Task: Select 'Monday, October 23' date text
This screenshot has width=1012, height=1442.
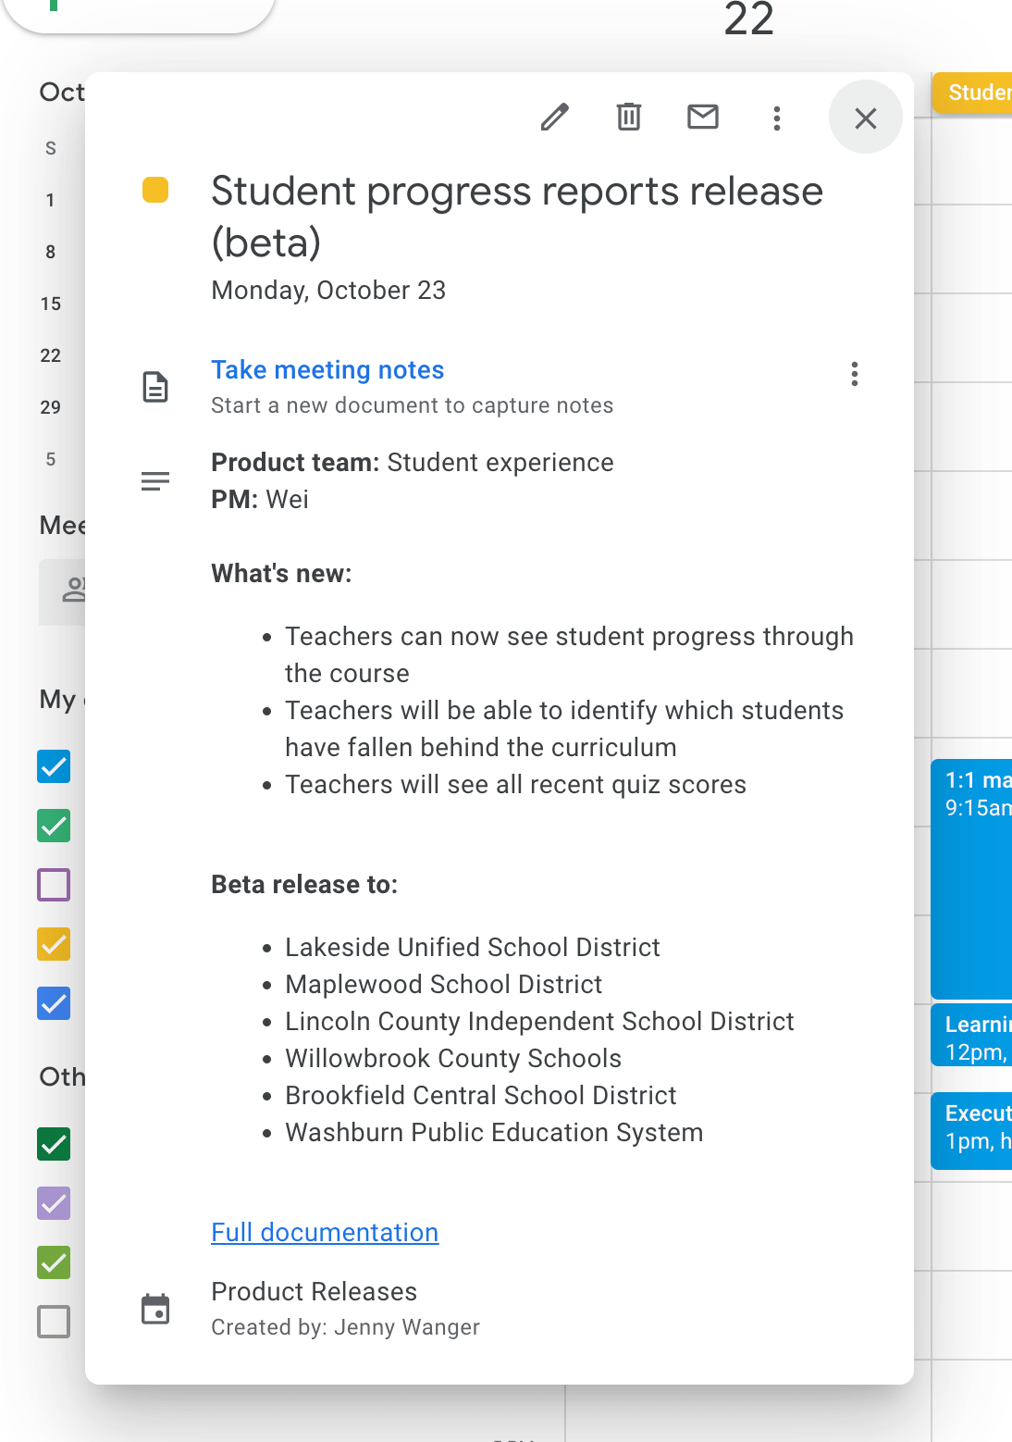Action: tap(328, 290)
